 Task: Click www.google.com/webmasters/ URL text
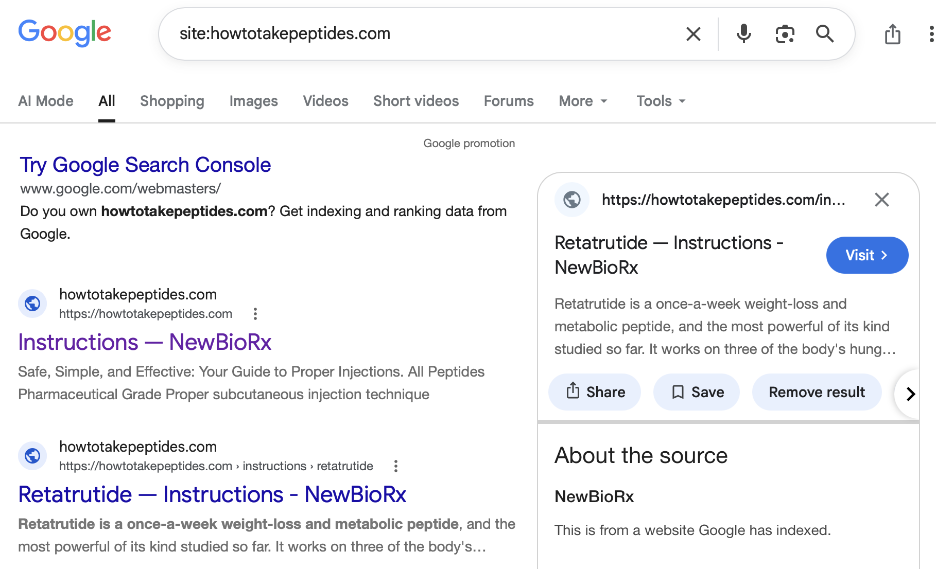point(120,189)
